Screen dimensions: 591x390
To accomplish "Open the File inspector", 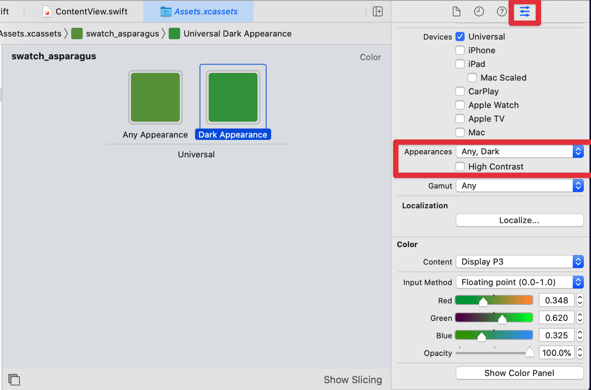I will (x=456, y=12).
